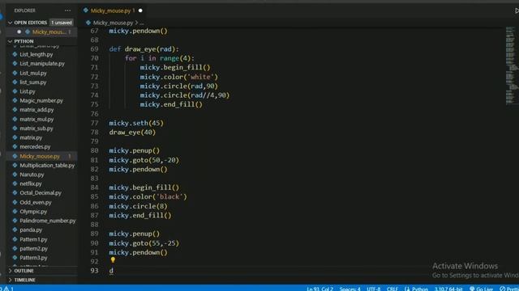Open list_sum.py in the explorer
The height and width of the screenshot is (291, 519).
click(33, 82)
